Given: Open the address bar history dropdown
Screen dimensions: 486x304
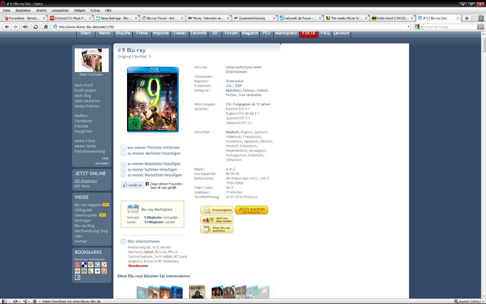Looking at the screenshot, I should (408, 27).
